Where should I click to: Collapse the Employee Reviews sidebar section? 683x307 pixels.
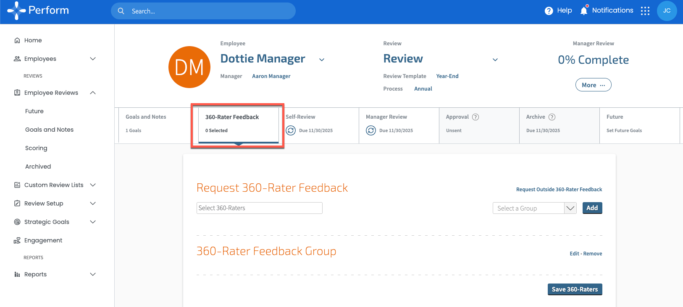93,93
